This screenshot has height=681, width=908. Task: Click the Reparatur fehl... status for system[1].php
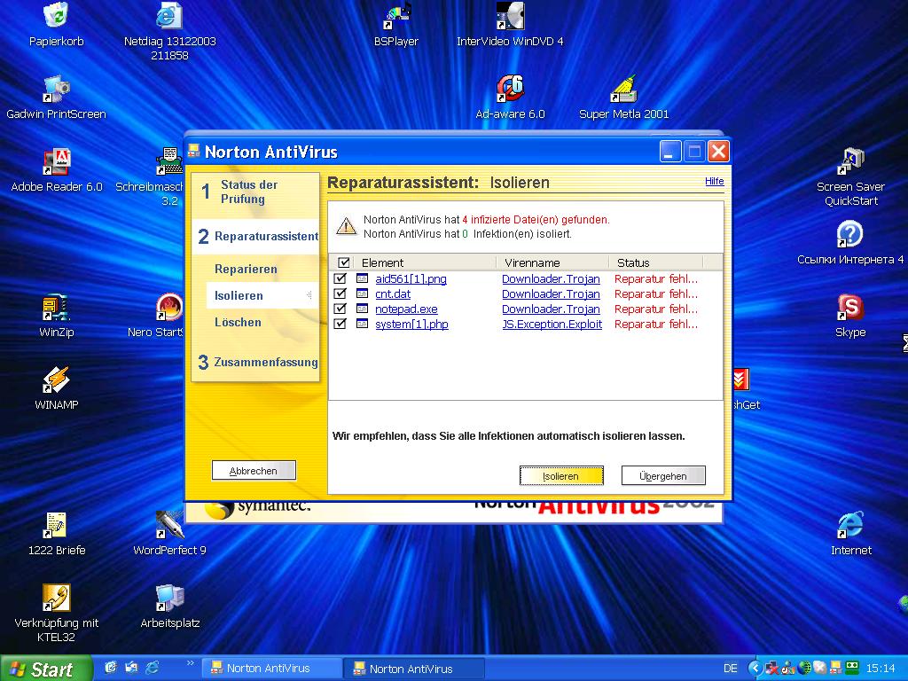[656, 325]
